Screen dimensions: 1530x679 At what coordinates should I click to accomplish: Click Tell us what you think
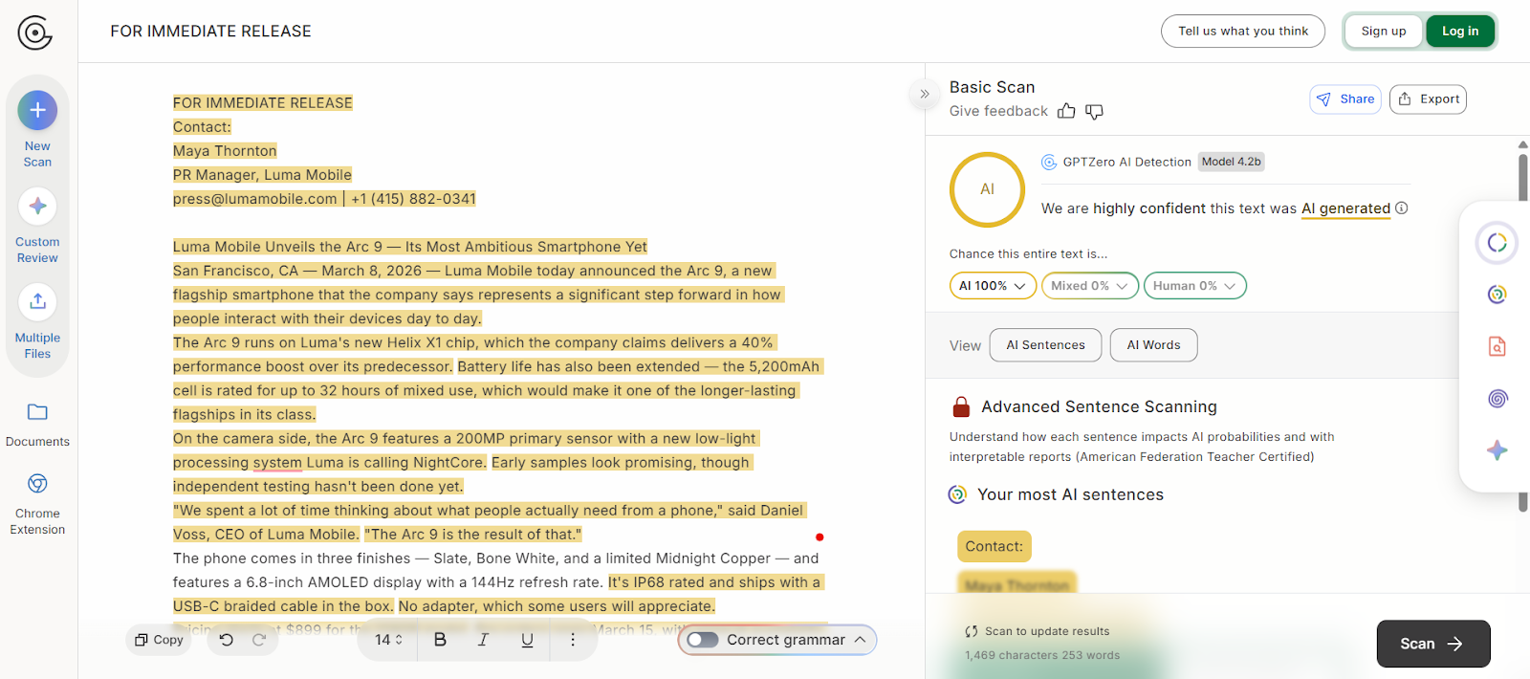pos(1242,32)
